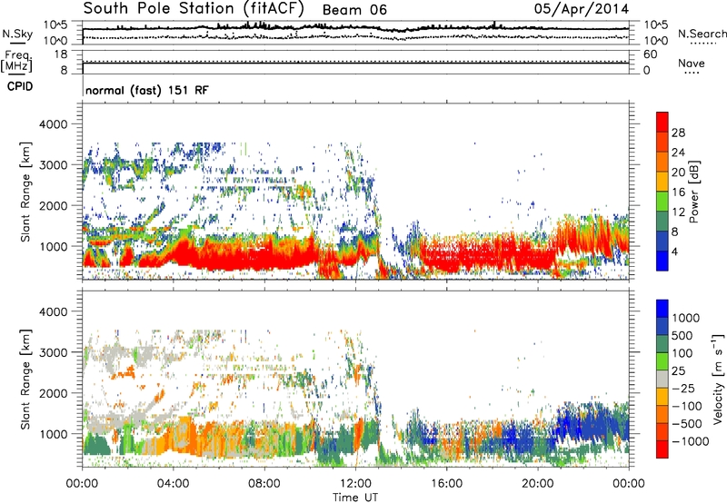
Task: Click the gray segment of Velocity colorbar
Action: click(662, 379)
